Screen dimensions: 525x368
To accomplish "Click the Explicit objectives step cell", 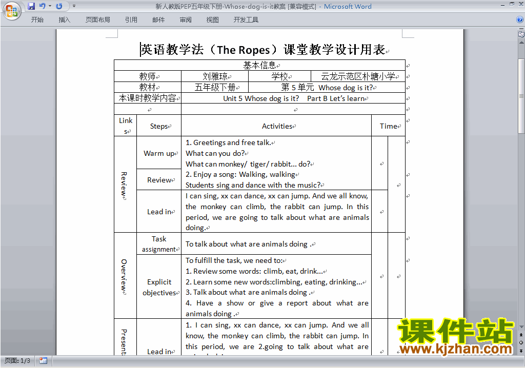I will tap(159, 287).
